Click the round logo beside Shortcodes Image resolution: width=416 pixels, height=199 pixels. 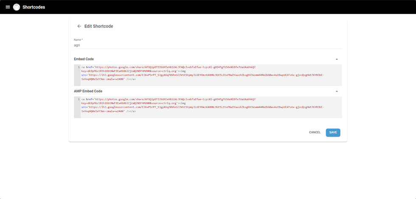tap(17, 7)
